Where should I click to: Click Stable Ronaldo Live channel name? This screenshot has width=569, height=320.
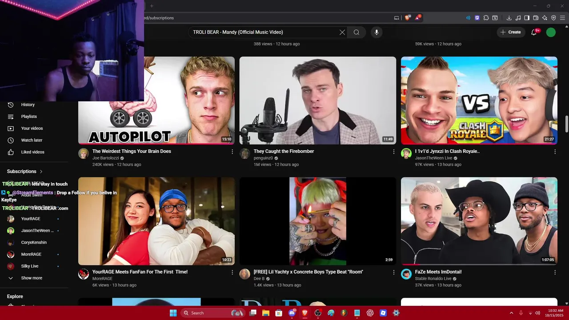(433, 279)
